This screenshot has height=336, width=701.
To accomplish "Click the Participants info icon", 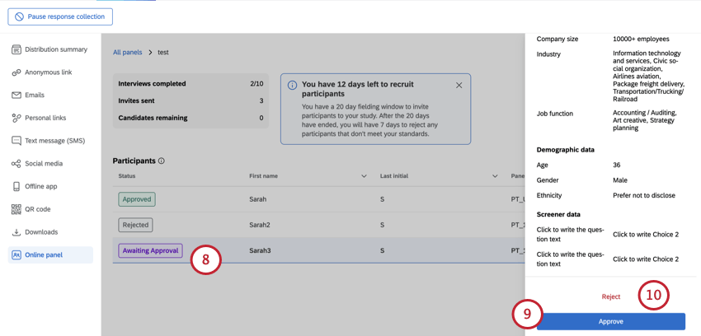I will pos(162,161).
